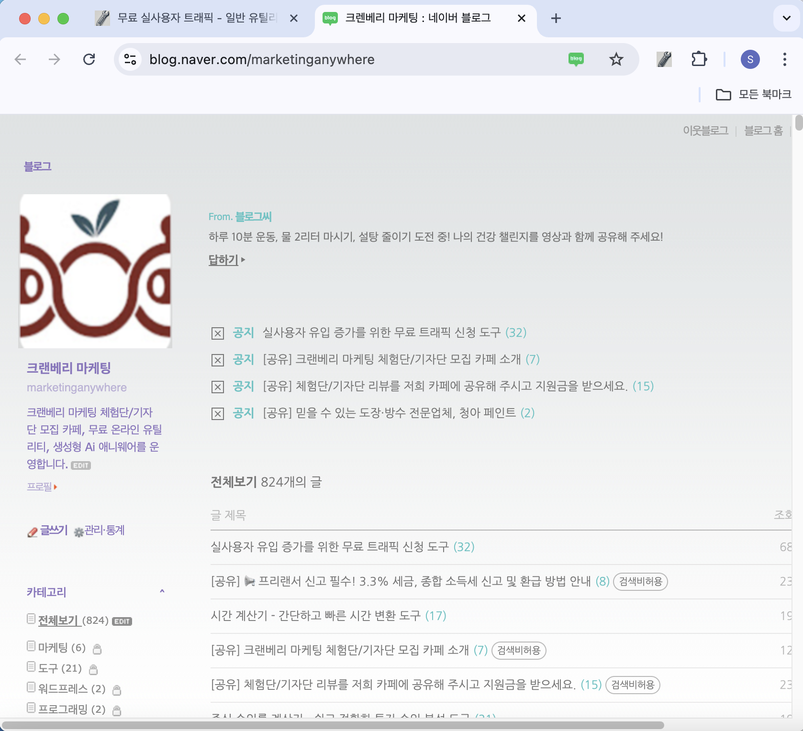
Task: Click the browser forward arrow
Action: pyautogui.click(x=55, y=59)
